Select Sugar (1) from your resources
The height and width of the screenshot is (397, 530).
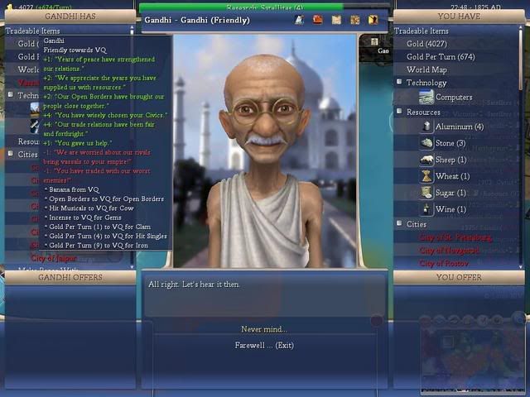(x=450, y=193)
